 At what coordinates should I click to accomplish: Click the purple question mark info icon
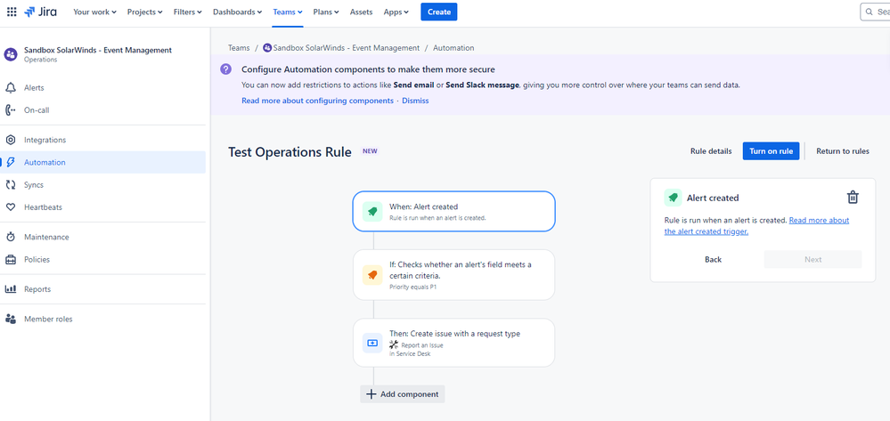click(x=226, y=69)
